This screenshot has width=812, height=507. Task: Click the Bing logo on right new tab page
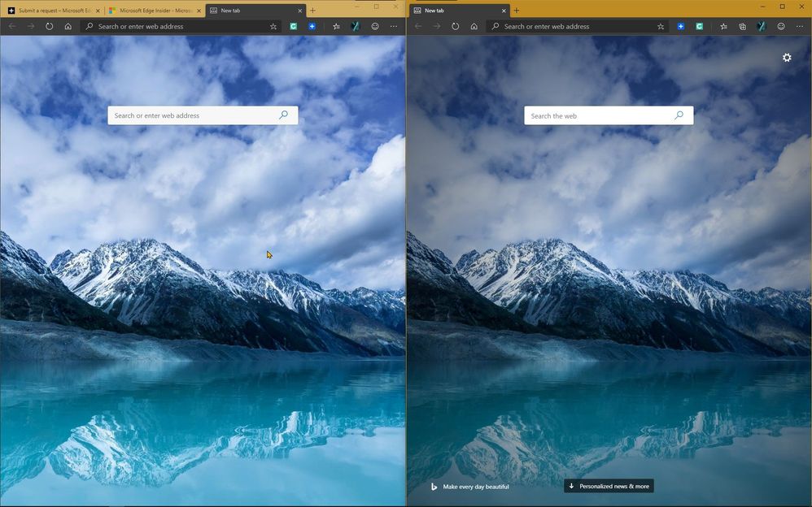pyautogui.click(x=434, y=487)
